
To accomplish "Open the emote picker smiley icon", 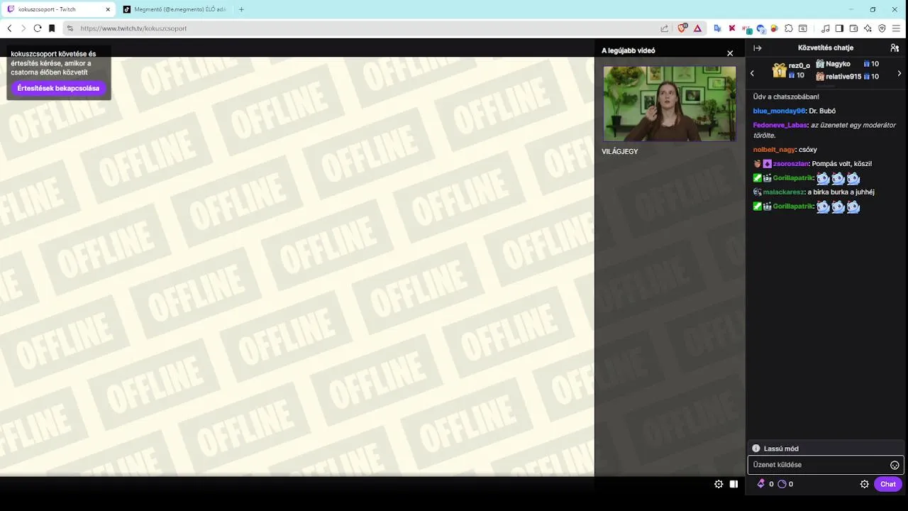I will point(895,465).
